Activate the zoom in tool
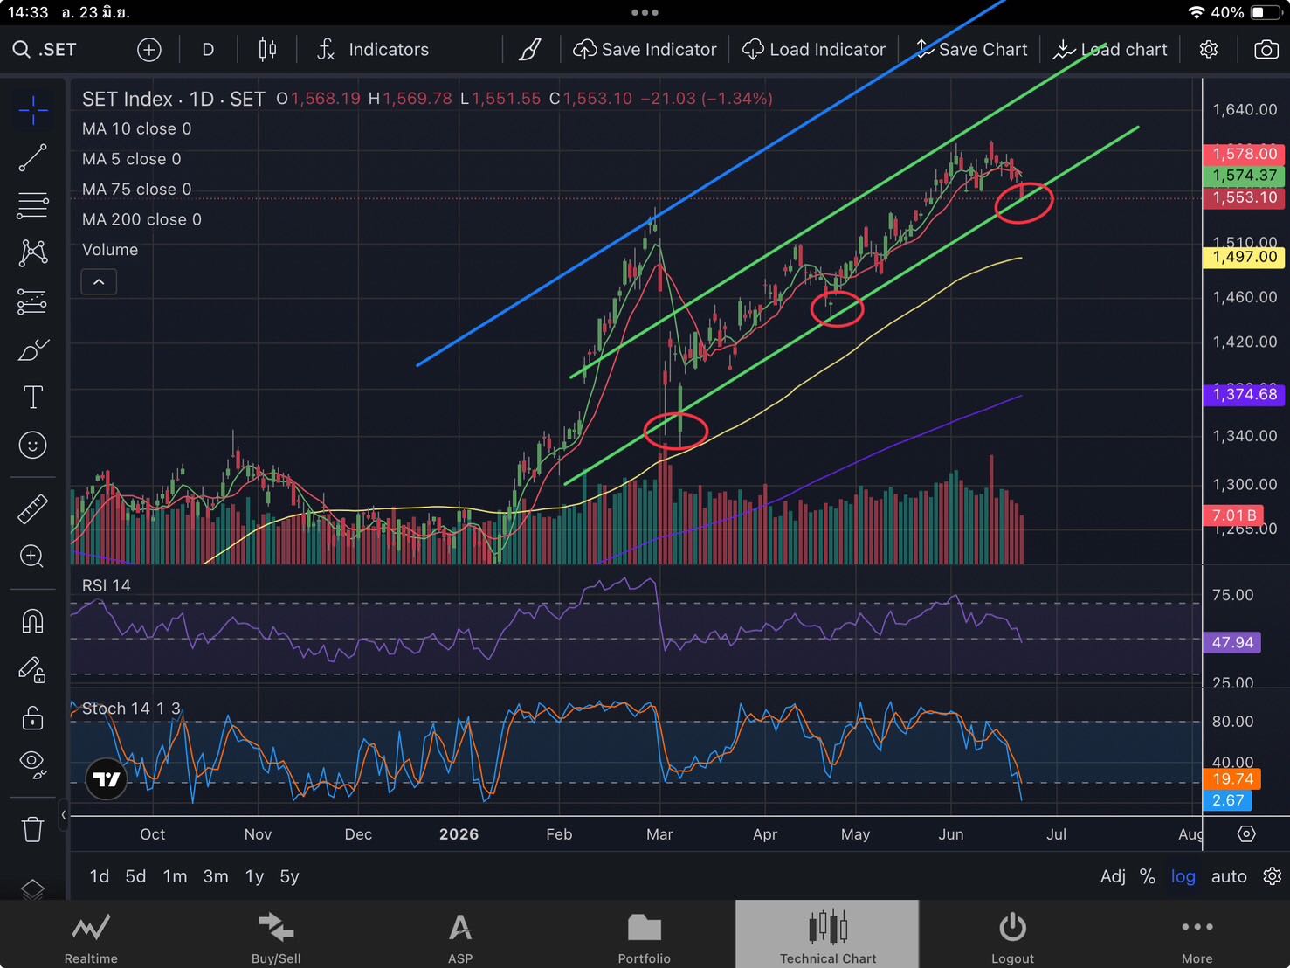The height and width of the screenshot is (968, 1290). [32, 557]
